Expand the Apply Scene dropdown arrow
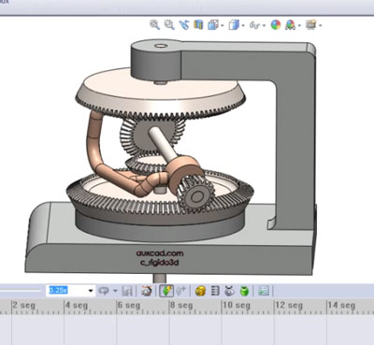This screenshot has width=374, height=345. (299, 25)
